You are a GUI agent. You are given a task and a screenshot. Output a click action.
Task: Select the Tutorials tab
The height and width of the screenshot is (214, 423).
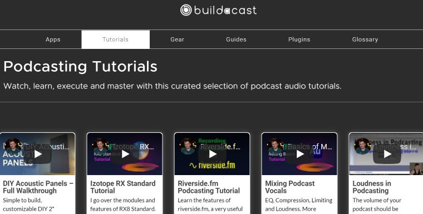pos(115,39)
